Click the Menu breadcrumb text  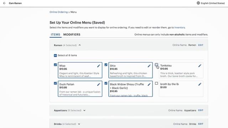74,12
